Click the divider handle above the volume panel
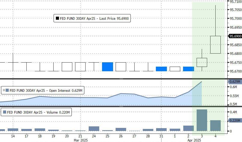This screenshot has width=242, height=142. pyautogui.click(x=121, y=106)
